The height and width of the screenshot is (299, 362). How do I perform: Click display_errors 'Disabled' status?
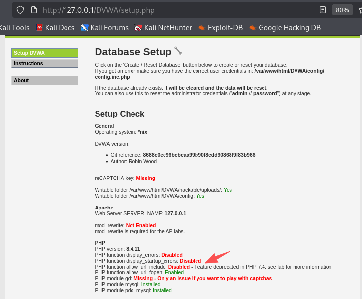point(172,255)
